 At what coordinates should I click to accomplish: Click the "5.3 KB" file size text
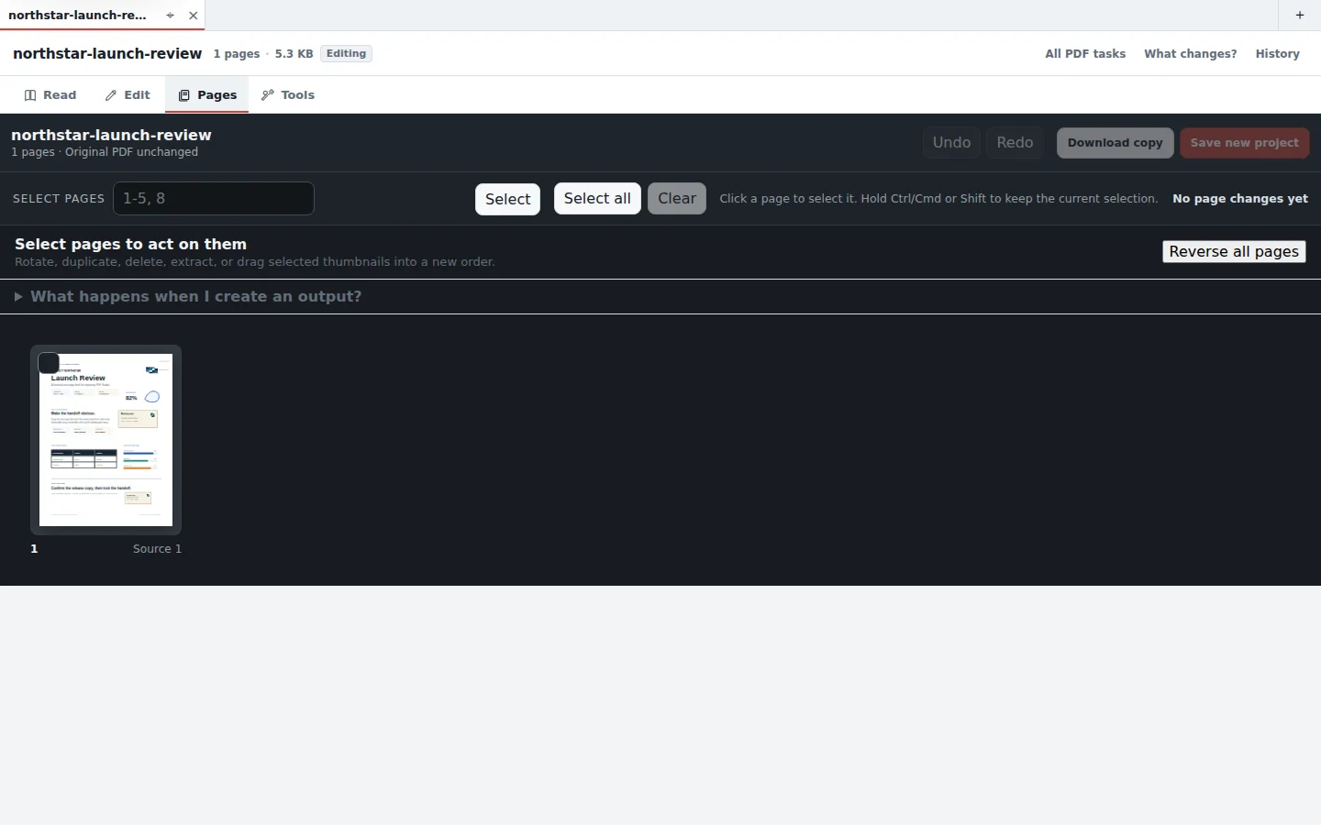pyautogui.click(x=294, y=54)
